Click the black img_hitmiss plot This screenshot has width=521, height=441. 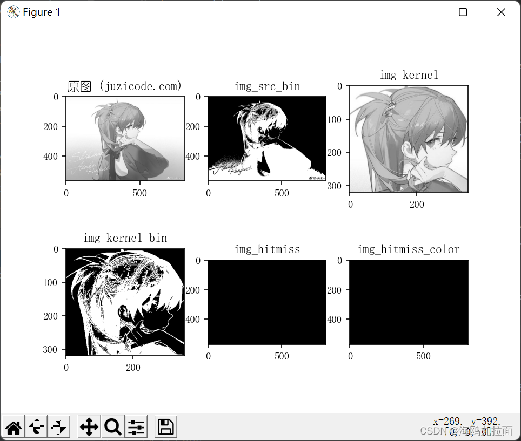pyautogui.click(x=267, y=302)
